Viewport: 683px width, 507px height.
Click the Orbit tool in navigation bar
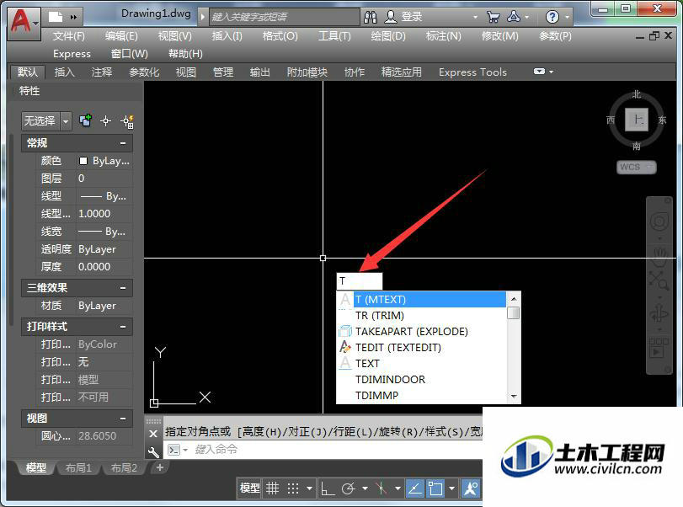coord(659,313)
